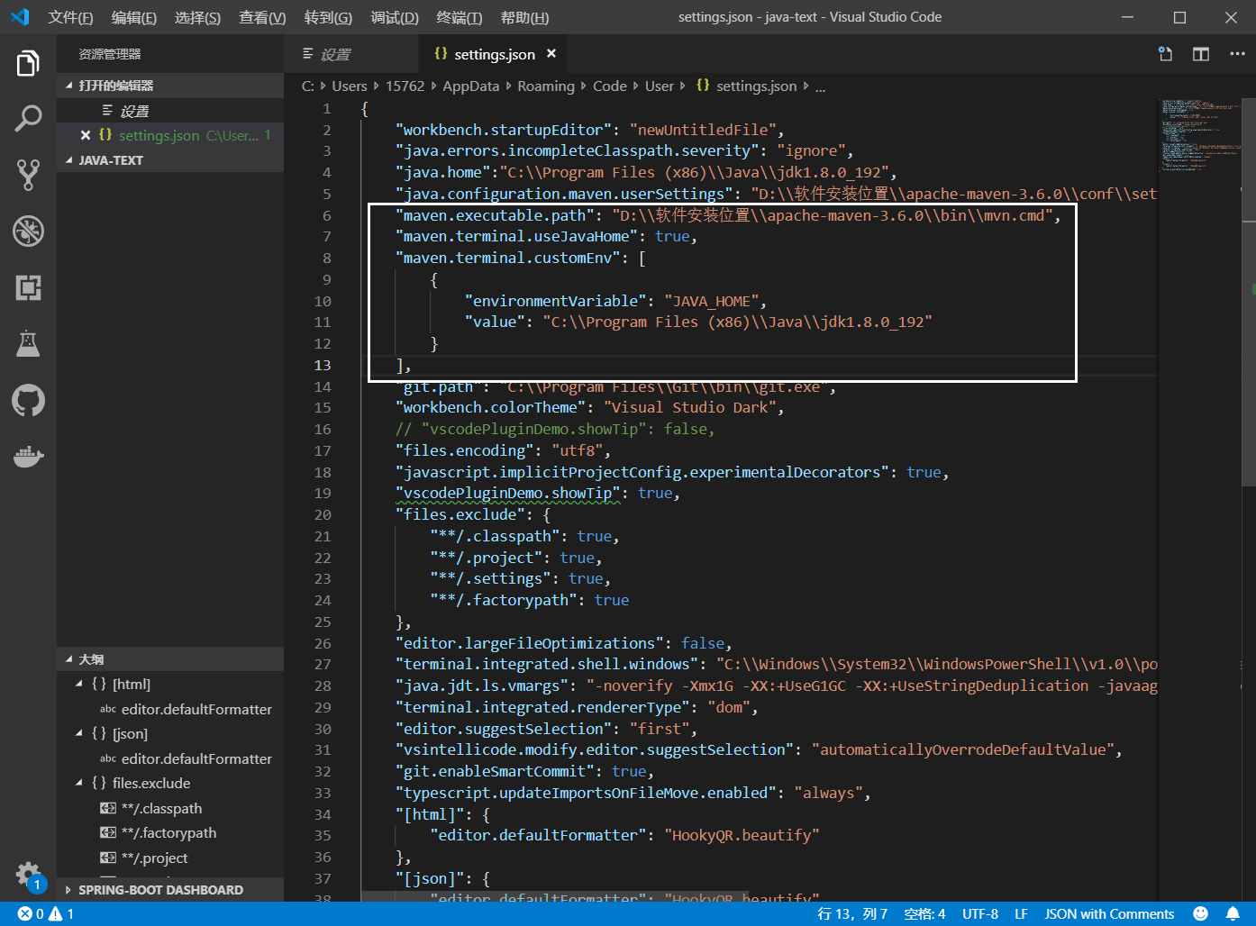1256x926 pixels.
Task: Open the 终端(T) menu
Action: coord(460,17)
